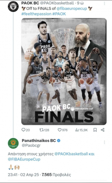The image size is (112, 183).
Task: Open Panathinaikos BC green profile avatar
Action: tap(13, 143)
